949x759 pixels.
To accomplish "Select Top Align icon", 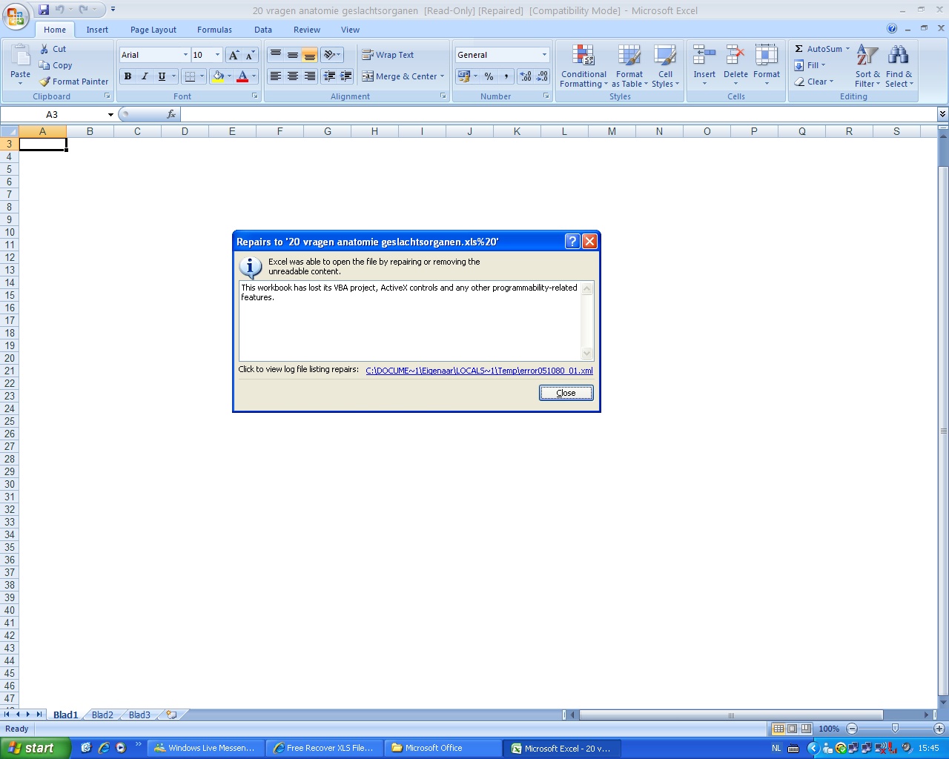I will 276,55.
